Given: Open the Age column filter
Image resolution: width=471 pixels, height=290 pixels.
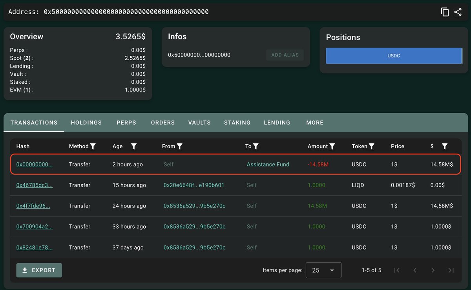Looking at the screenshot, I should pos(134,146).
